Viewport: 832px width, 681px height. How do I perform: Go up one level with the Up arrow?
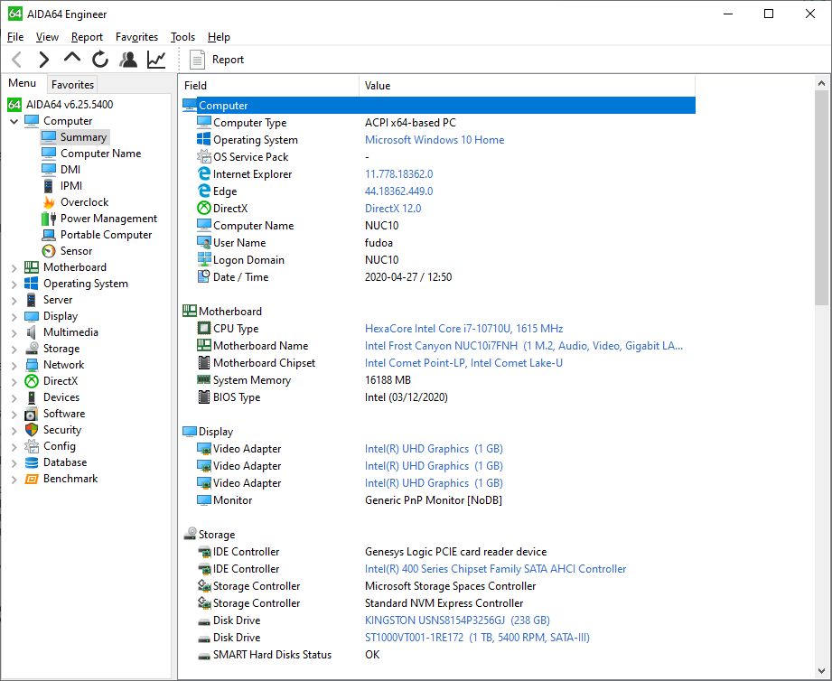(72, 59)
